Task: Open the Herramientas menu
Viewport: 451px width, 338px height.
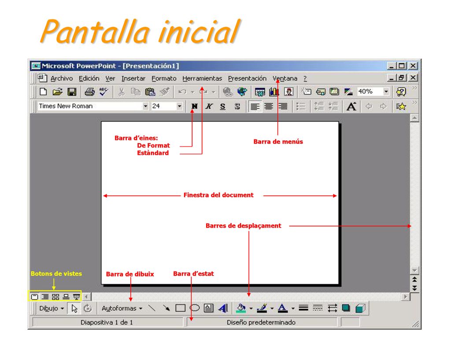Action: pyautogui.click(x=202, y=78)
